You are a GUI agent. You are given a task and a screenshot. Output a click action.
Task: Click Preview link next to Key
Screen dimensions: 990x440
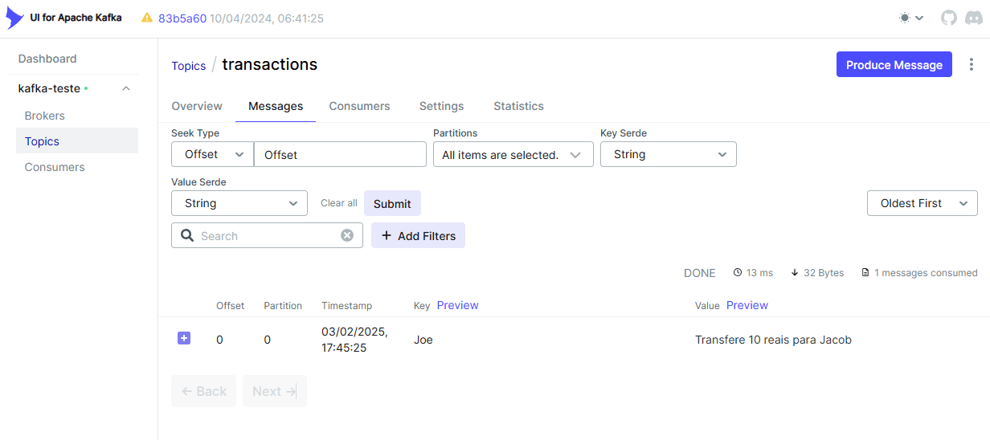tap(457, 305)
